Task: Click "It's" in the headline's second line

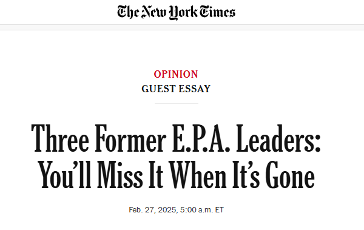Action: coord(246,175)
